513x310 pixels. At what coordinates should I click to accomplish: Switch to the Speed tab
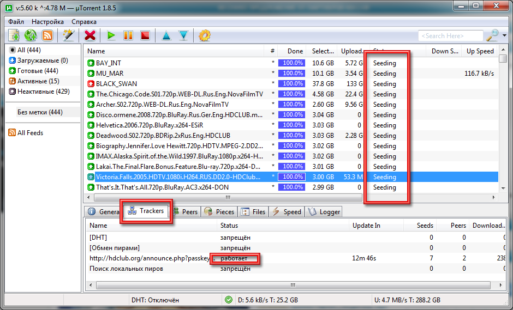pos(287,212)
